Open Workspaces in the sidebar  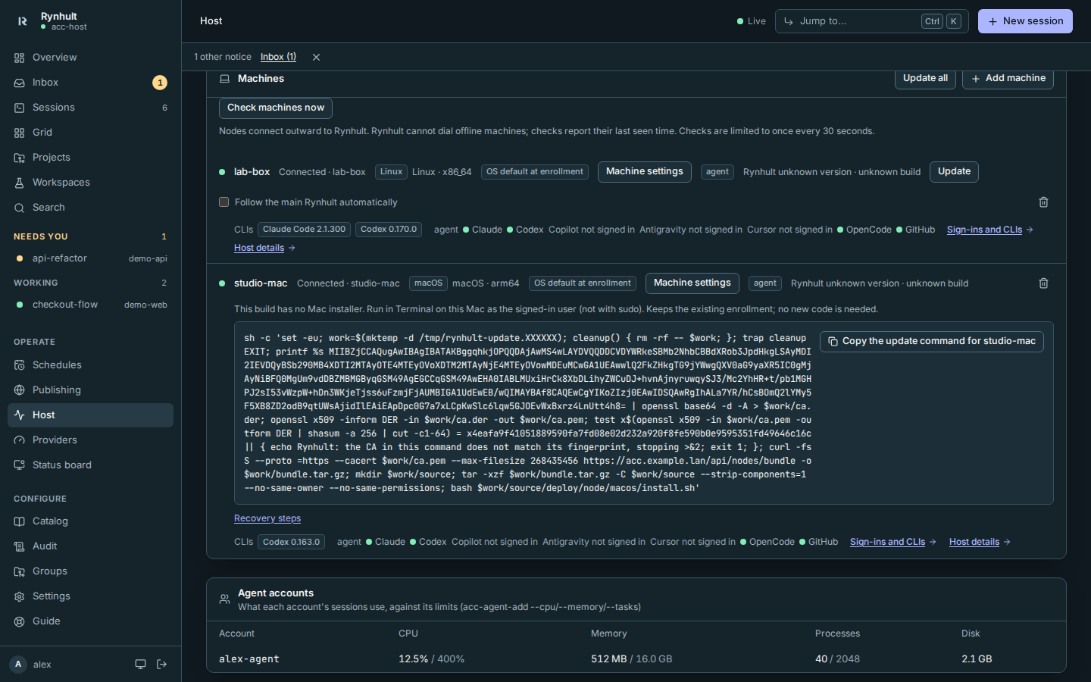click(x=91, y=183)
